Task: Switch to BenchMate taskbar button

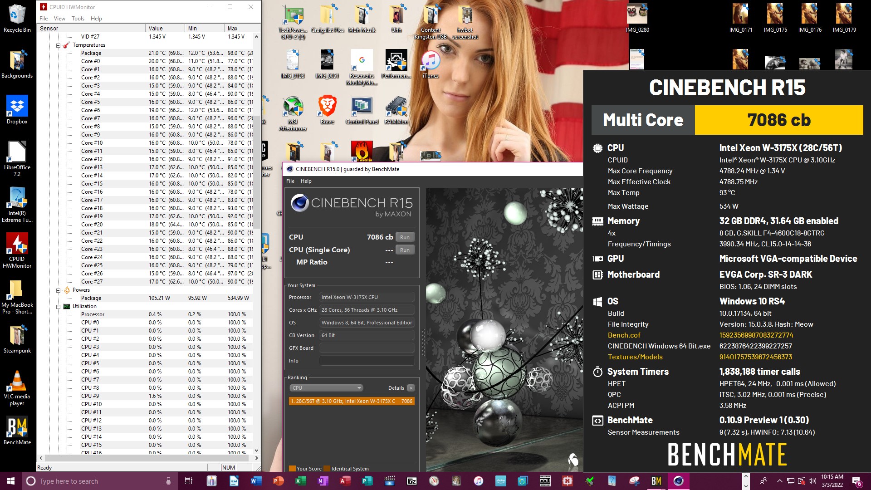Action: point(656,481)
